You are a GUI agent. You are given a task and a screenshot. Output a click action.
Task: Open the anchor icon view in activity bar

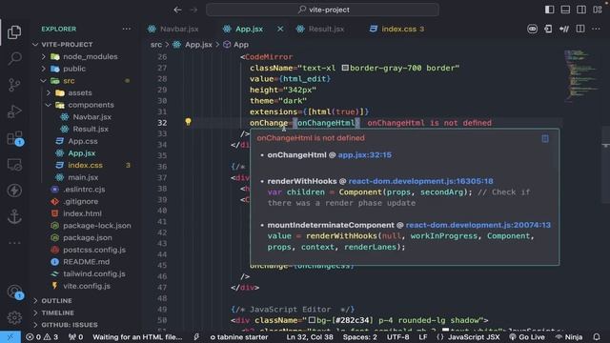click(14, 216)
